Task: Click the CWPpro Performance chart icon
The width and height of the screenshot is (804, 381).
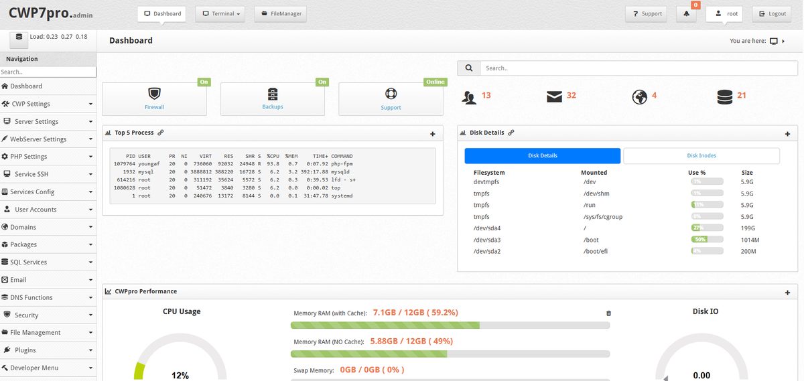Action: (x=109, y=291)
